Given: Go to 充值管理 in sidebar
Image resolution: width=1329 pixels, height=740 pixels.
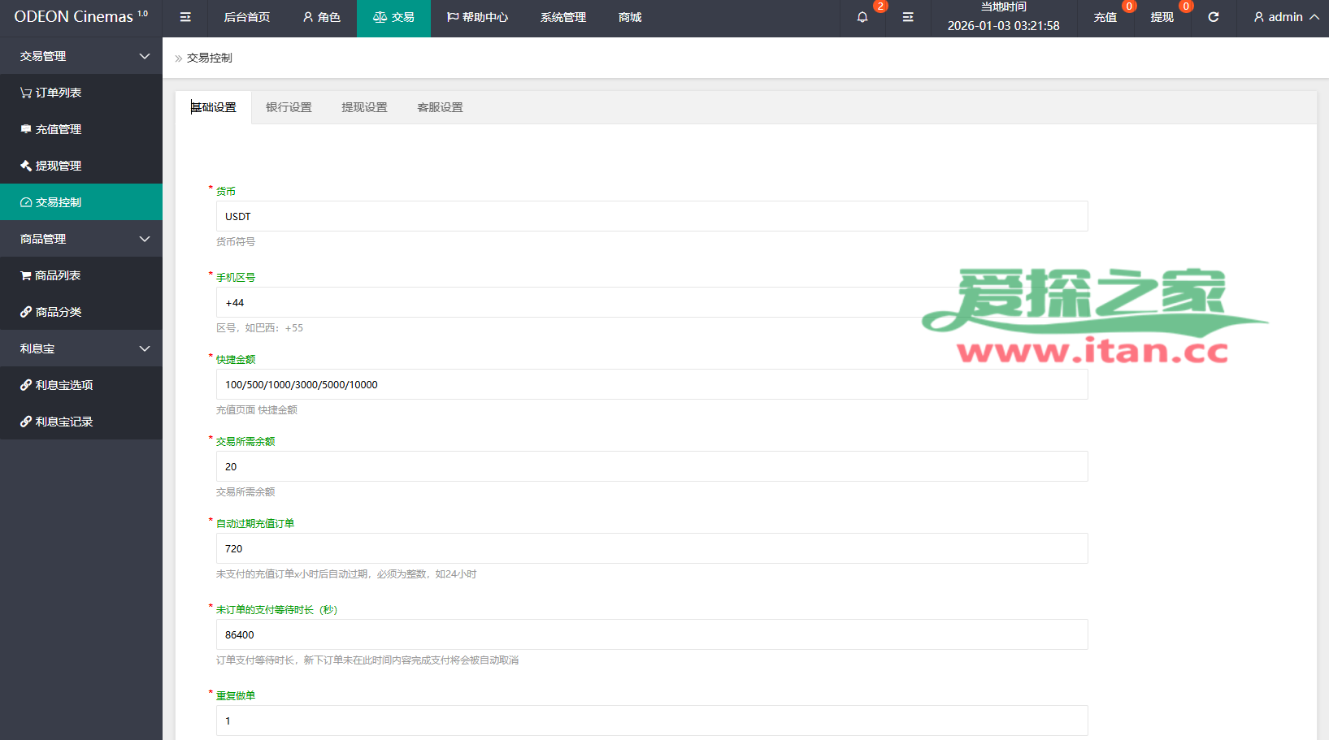Looking at the screenshot, I should click(58, 129).
